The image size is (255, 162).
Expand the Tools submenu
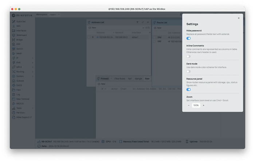(33, 108)
